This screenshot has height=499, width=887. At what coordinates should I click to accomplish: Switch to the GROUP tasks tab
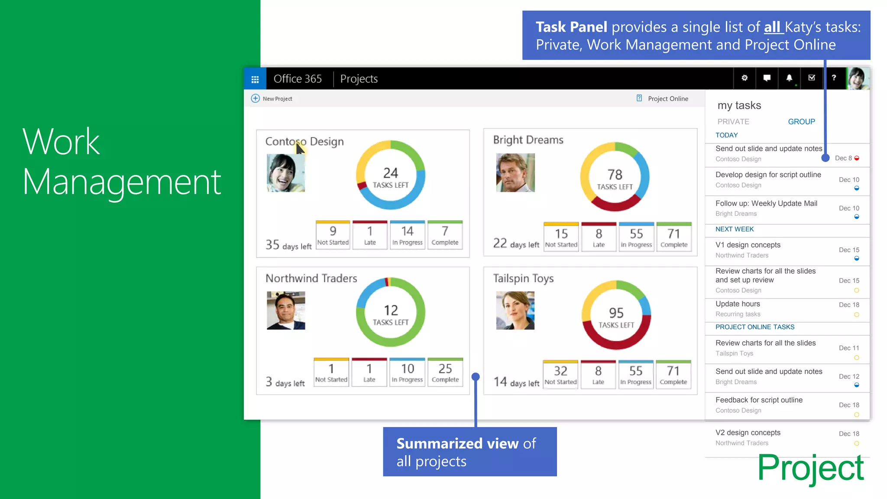(x=801, y=122)
